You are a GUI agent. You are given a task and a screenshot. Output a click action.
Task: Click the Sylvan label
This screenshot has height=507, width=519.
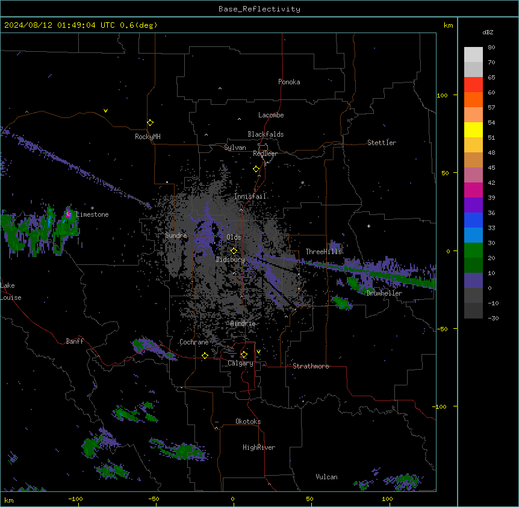(x=235, y=148)
